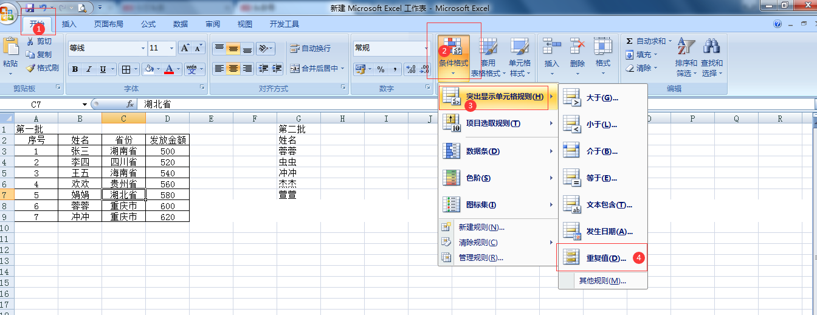This screenshot has width=817, height=315.
Task: Choose Text Contains (文本包含) rule
Action: 603,204
